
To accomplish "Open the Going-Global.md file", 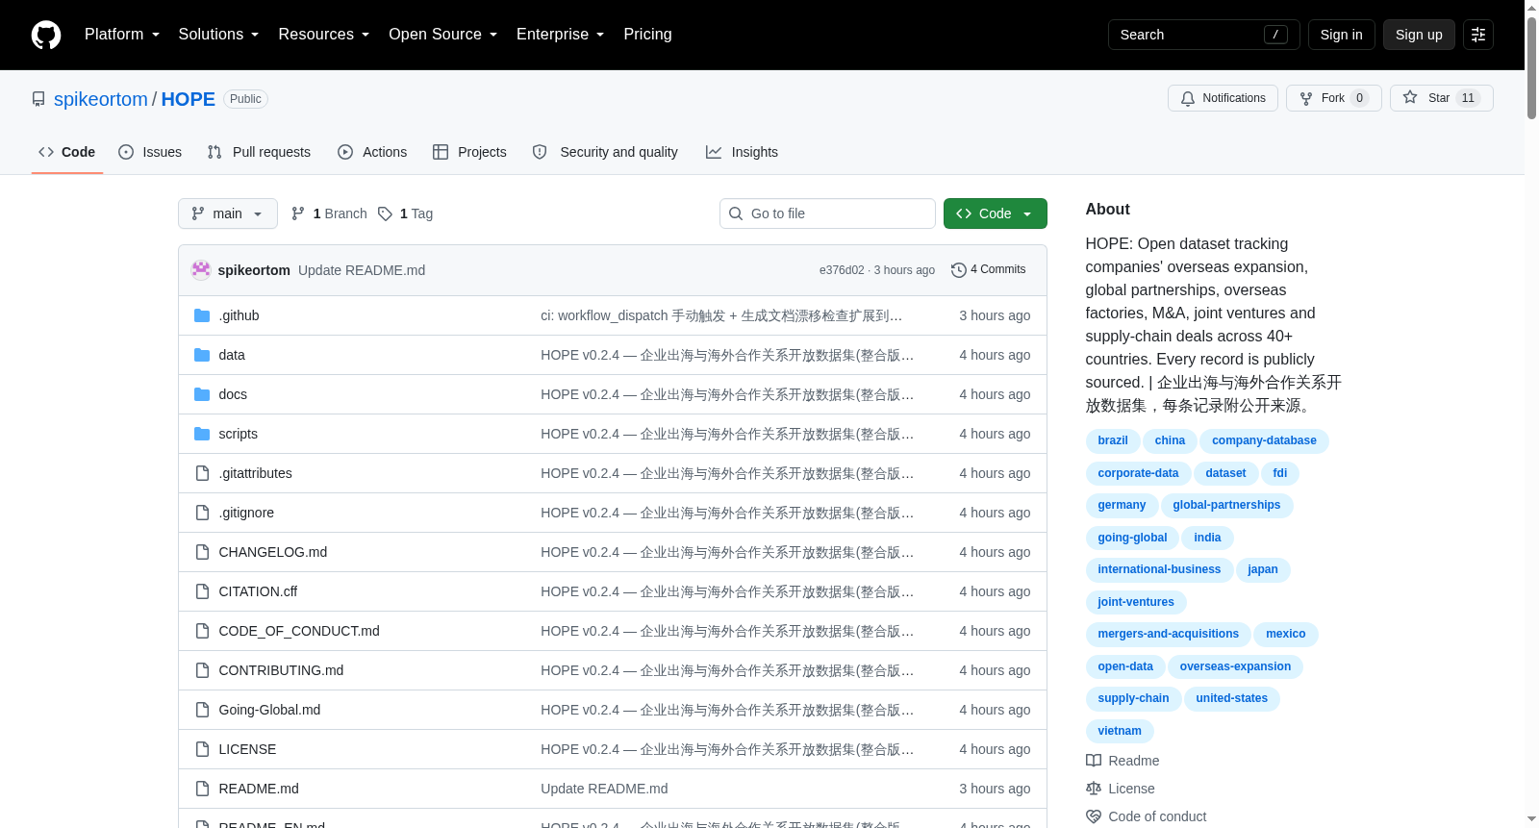I will click(x=269, y=710).
